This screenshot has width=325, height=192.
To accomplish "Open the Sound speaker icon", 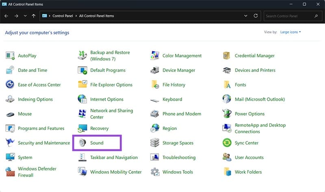I will (83, 143).
